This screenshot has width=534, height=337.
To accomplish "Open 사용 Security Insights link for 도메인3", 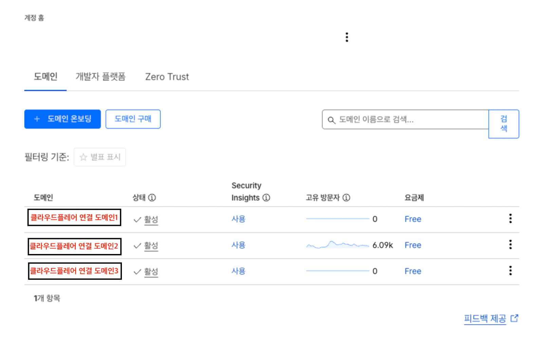I will pyautogui.click(x=238, y=271).
